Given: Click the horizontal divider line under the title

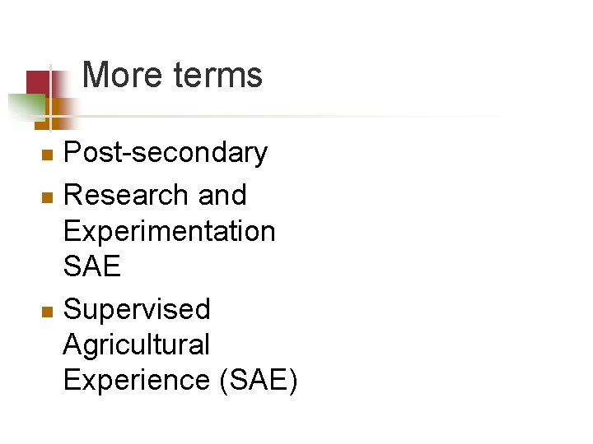Looking at the screenshot, I should click(x=288, y=116).
